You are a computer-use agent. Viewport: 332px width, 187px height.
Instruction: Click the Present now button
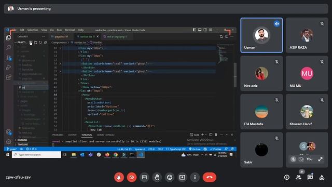pos(182,177)
